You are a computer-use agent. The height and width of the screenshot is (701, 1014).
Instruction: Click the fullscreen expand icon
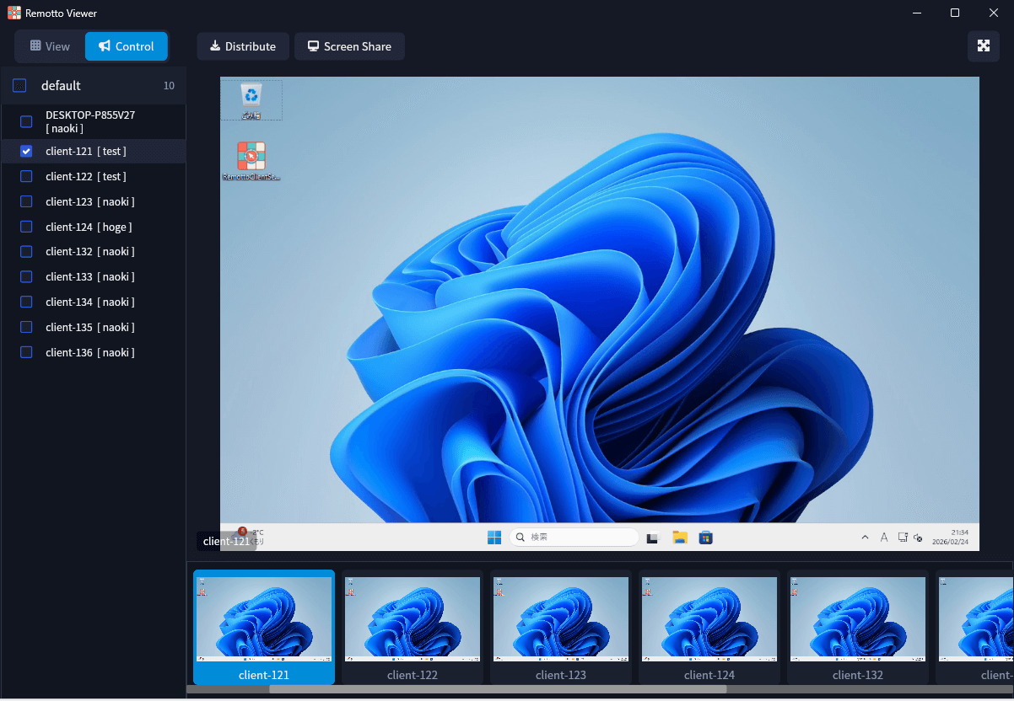(x=983, y=46)
